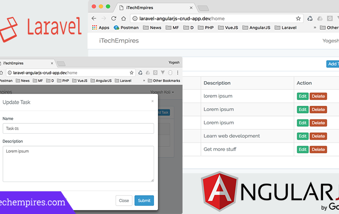Delete the Get more stuff task
Image resolution: width=339 pixels, height=214 pixels.
click(318, 150)
